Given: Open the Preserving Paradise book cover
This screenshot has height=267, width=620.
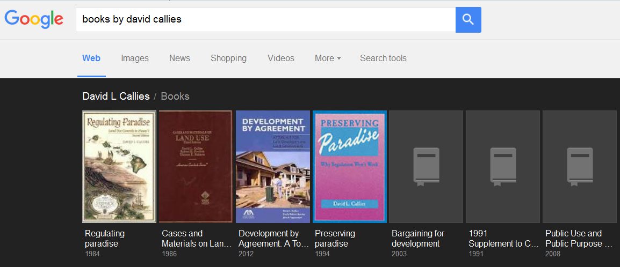Looking at the screenshot, I should pyautogui.click(x=350, y=166).
